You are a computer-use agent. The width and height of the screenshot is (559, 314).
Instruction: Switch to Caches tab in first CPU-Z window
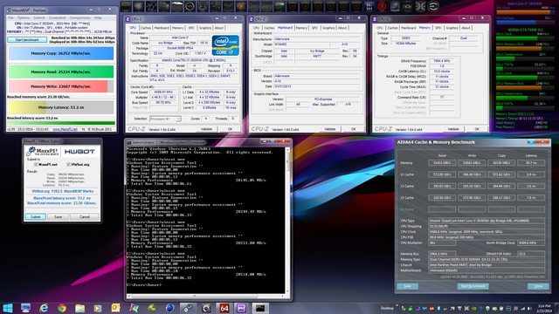[146, 28]
